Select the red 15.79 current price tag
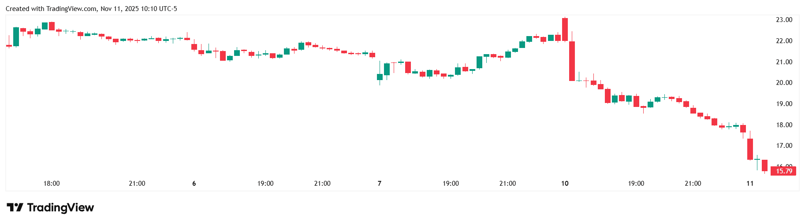The height and width of the screenshot is (224, 805). tap(783, 171)
